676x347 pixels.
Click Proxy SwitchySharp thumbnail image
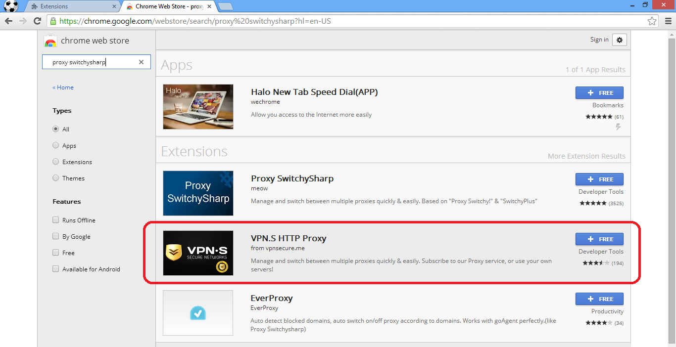pyautogui.click(x=198, y=193)
